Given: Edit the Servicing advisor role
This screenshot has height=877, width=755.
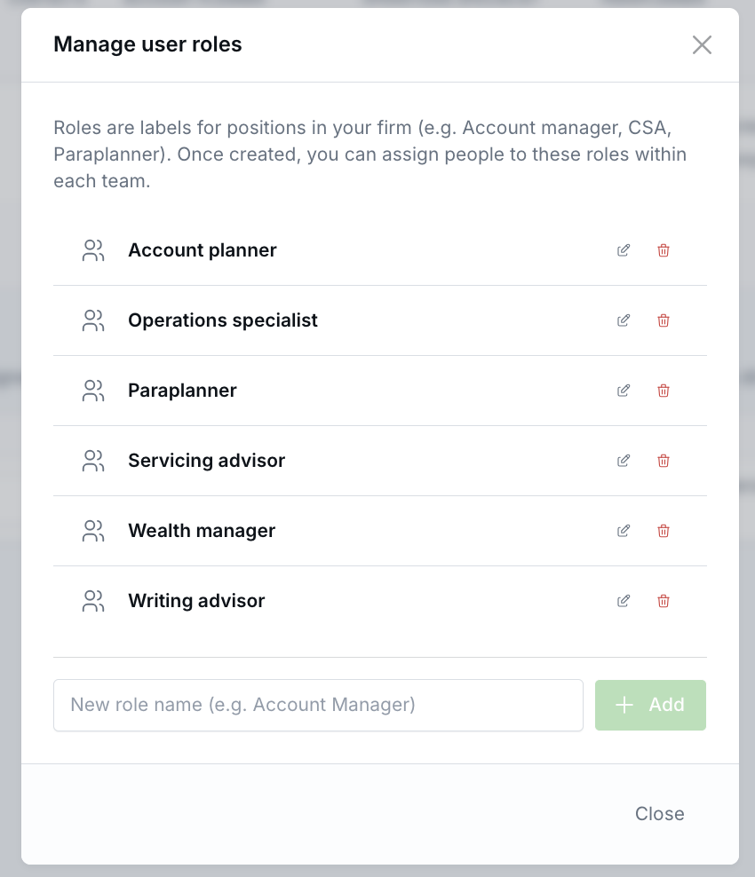Looking at the screenshot, I should pyautogui.click(x=623, y=461).
